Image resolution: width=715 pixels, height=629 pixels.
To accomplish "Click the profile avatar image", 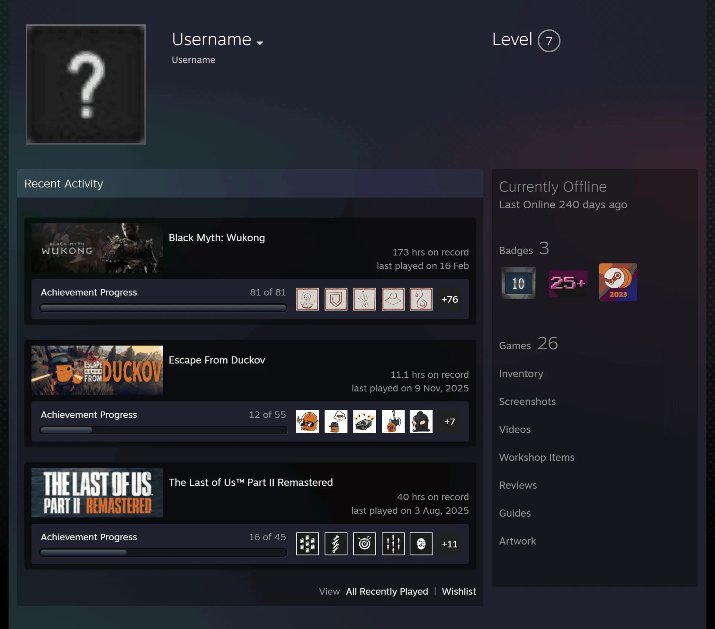I will (x=86, y=84).
